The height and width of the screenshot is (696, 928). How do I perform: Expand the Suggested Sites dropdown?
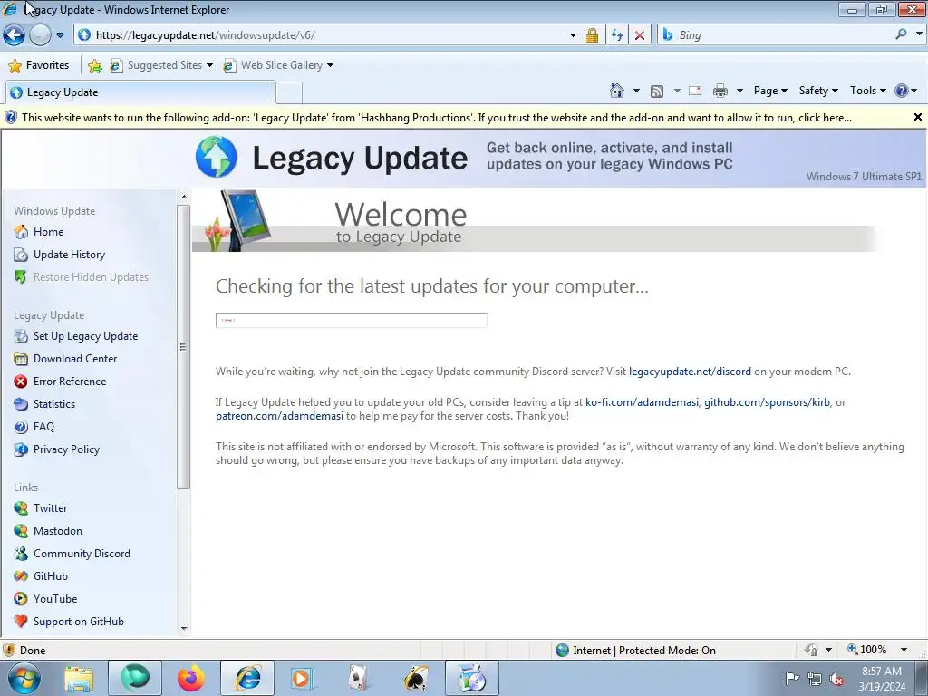coord(209,65)
